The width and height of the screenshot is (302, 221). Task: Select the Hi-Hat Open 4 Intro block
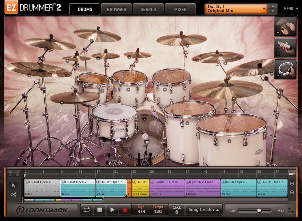(x=42, y=188)
